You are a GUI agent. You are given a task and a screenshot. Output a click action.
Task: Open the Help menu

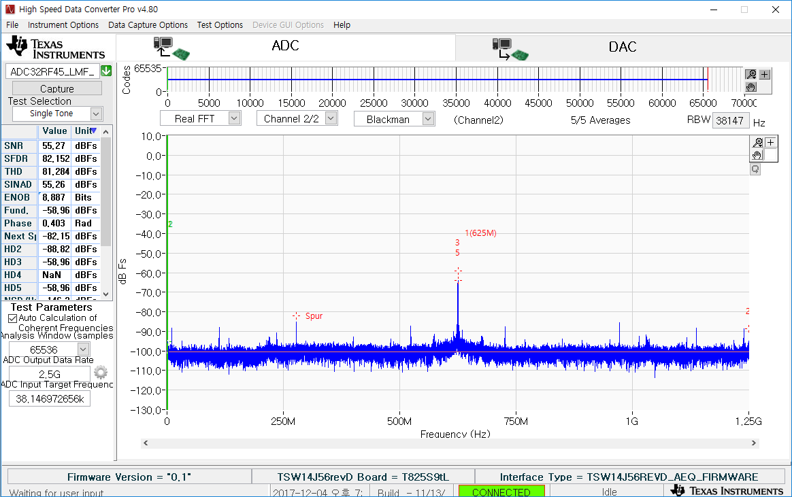pyautogui.click(x=342, y=24)
